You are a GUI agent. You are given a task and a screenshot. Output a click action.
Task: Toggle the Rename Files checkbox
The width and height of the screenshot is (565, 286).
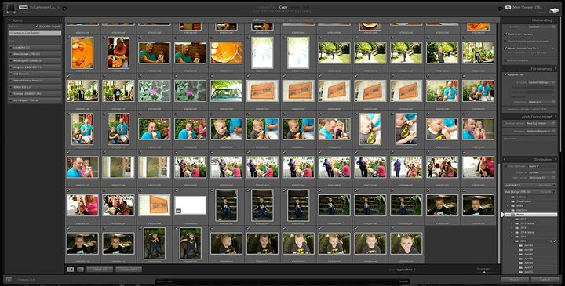click(x=505, y=74)
